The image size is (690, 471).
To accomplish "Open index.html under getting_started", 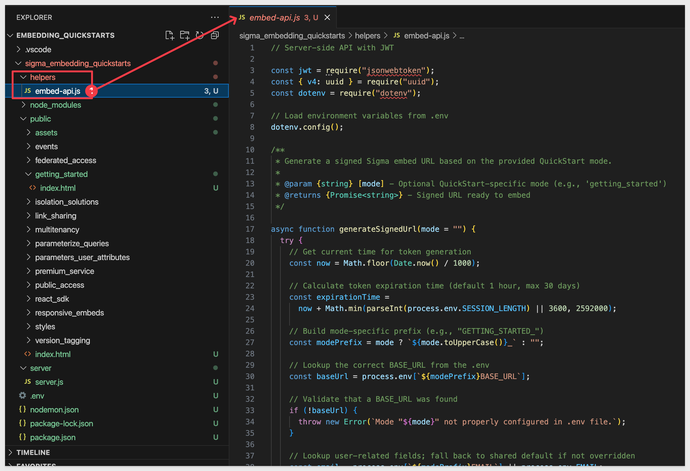I will [117, 188].
